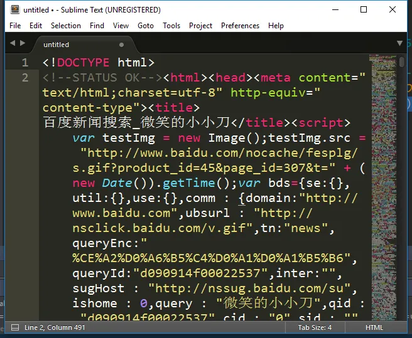Click the queryId property name
This screenshot has height=338, width=412.
pyautogui.click(x=99, y=273)
